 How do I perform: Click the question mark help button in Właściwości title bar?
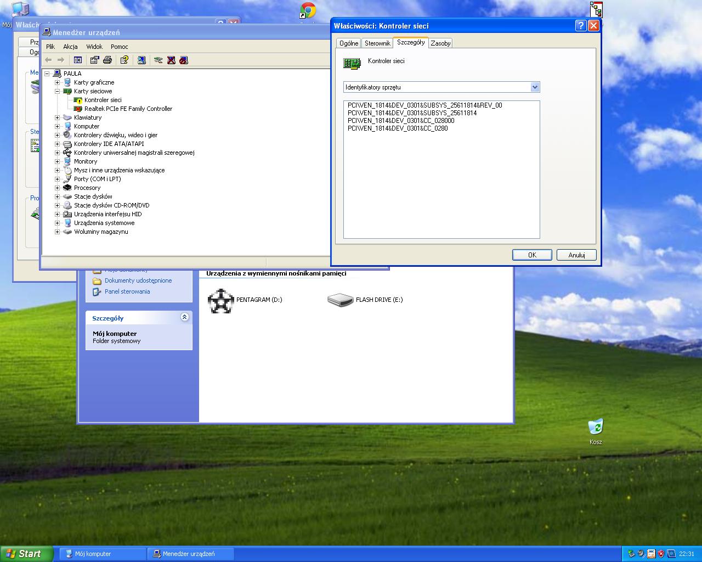point(581,26)
